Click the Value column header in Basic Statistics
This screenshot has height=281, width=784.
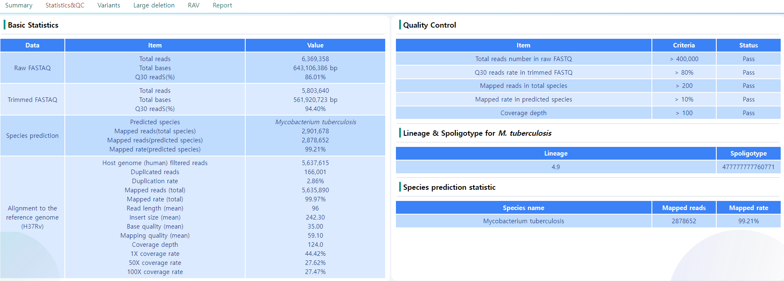pyautogui.click(x=315, y=45)
